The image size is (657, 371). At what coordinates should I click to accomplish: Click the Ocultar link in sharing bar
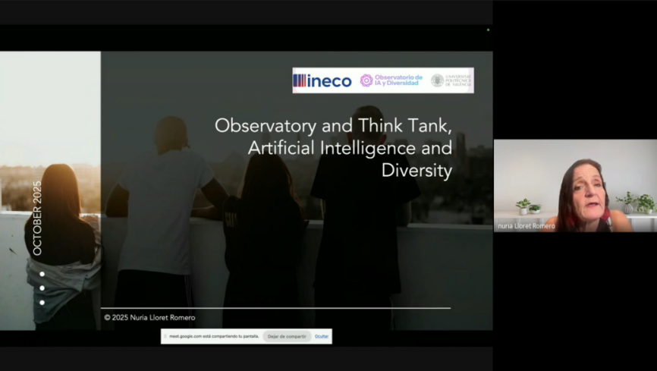[x=322, y=336]
